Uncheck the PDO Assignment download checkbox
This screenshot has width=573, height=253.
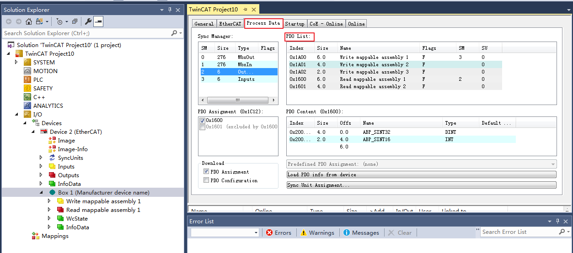206,172
